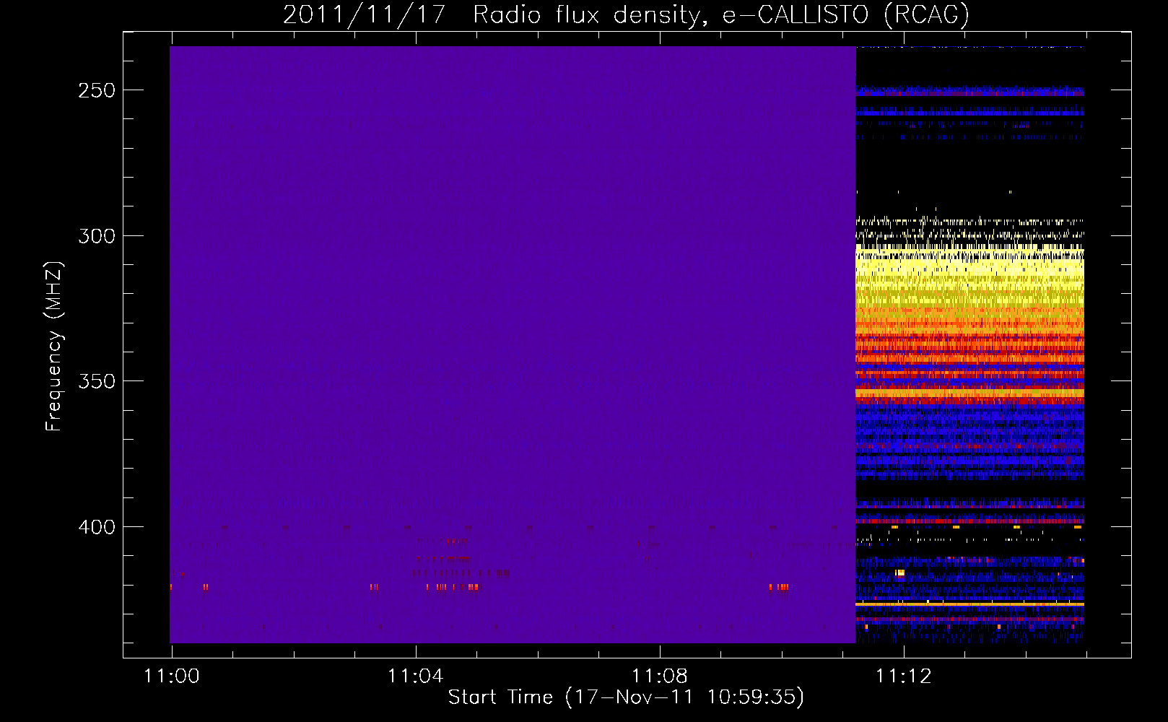Click the 350 frequency tick label
1168x722 pixels.
tap(97, 381)
